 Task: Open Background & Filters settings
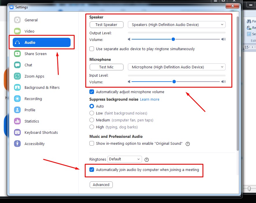[42, 87]
